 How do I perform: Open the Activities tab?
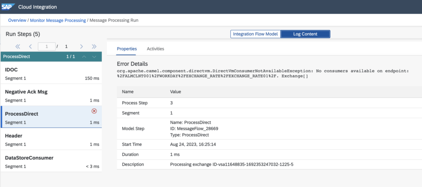[x=155, y=49]
